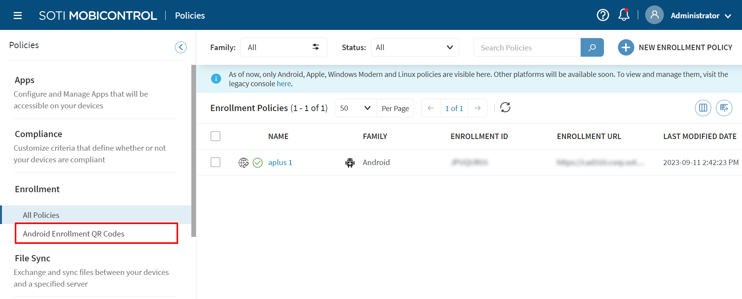Open the aplus 1 policy link
The width and height of the screenshot is (742, 299).
[280, 162]
